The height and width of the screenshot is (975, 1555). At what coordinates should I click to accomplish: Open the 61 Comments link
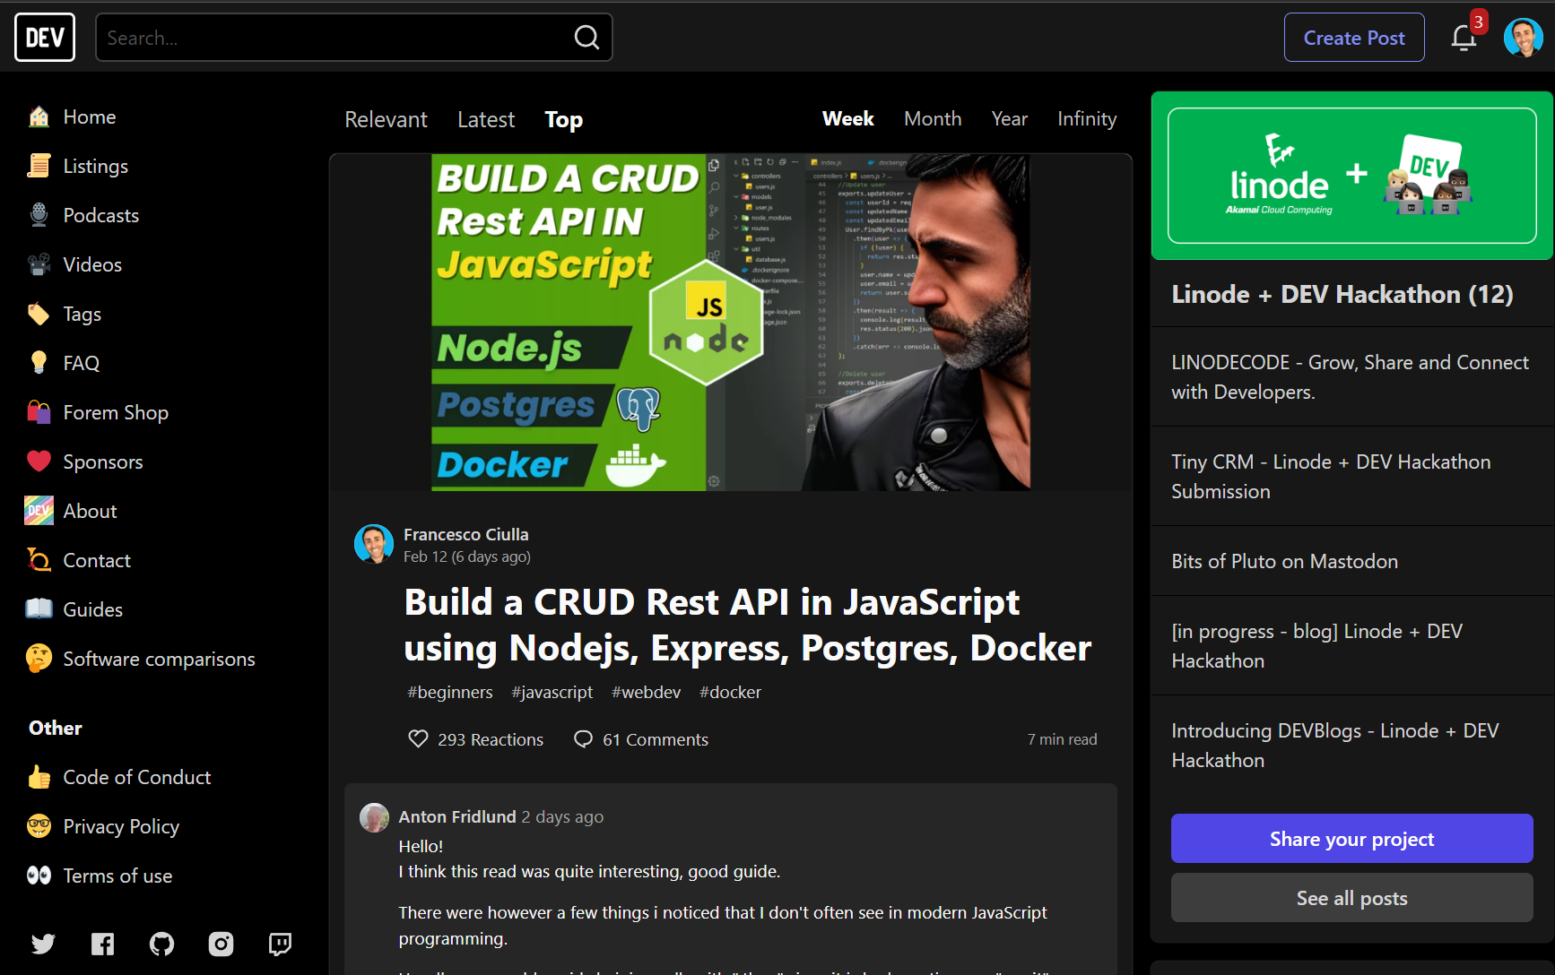tap(641, 739)
